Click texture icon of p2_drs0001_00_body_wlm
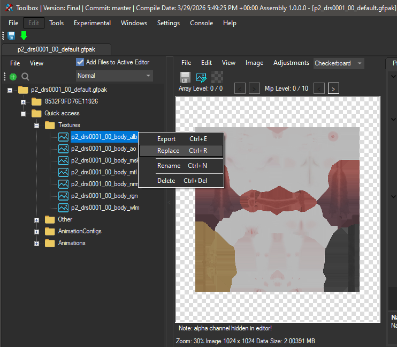 [63, 208]
